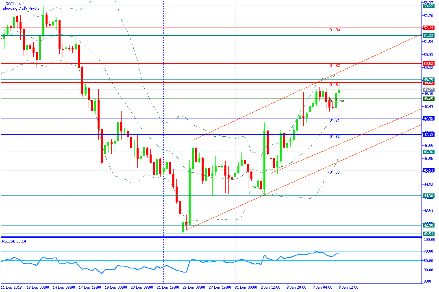The width and height of the screenshot is (439, 292).
Task: Select the D1 S2 support label
Action: (335, 137)
